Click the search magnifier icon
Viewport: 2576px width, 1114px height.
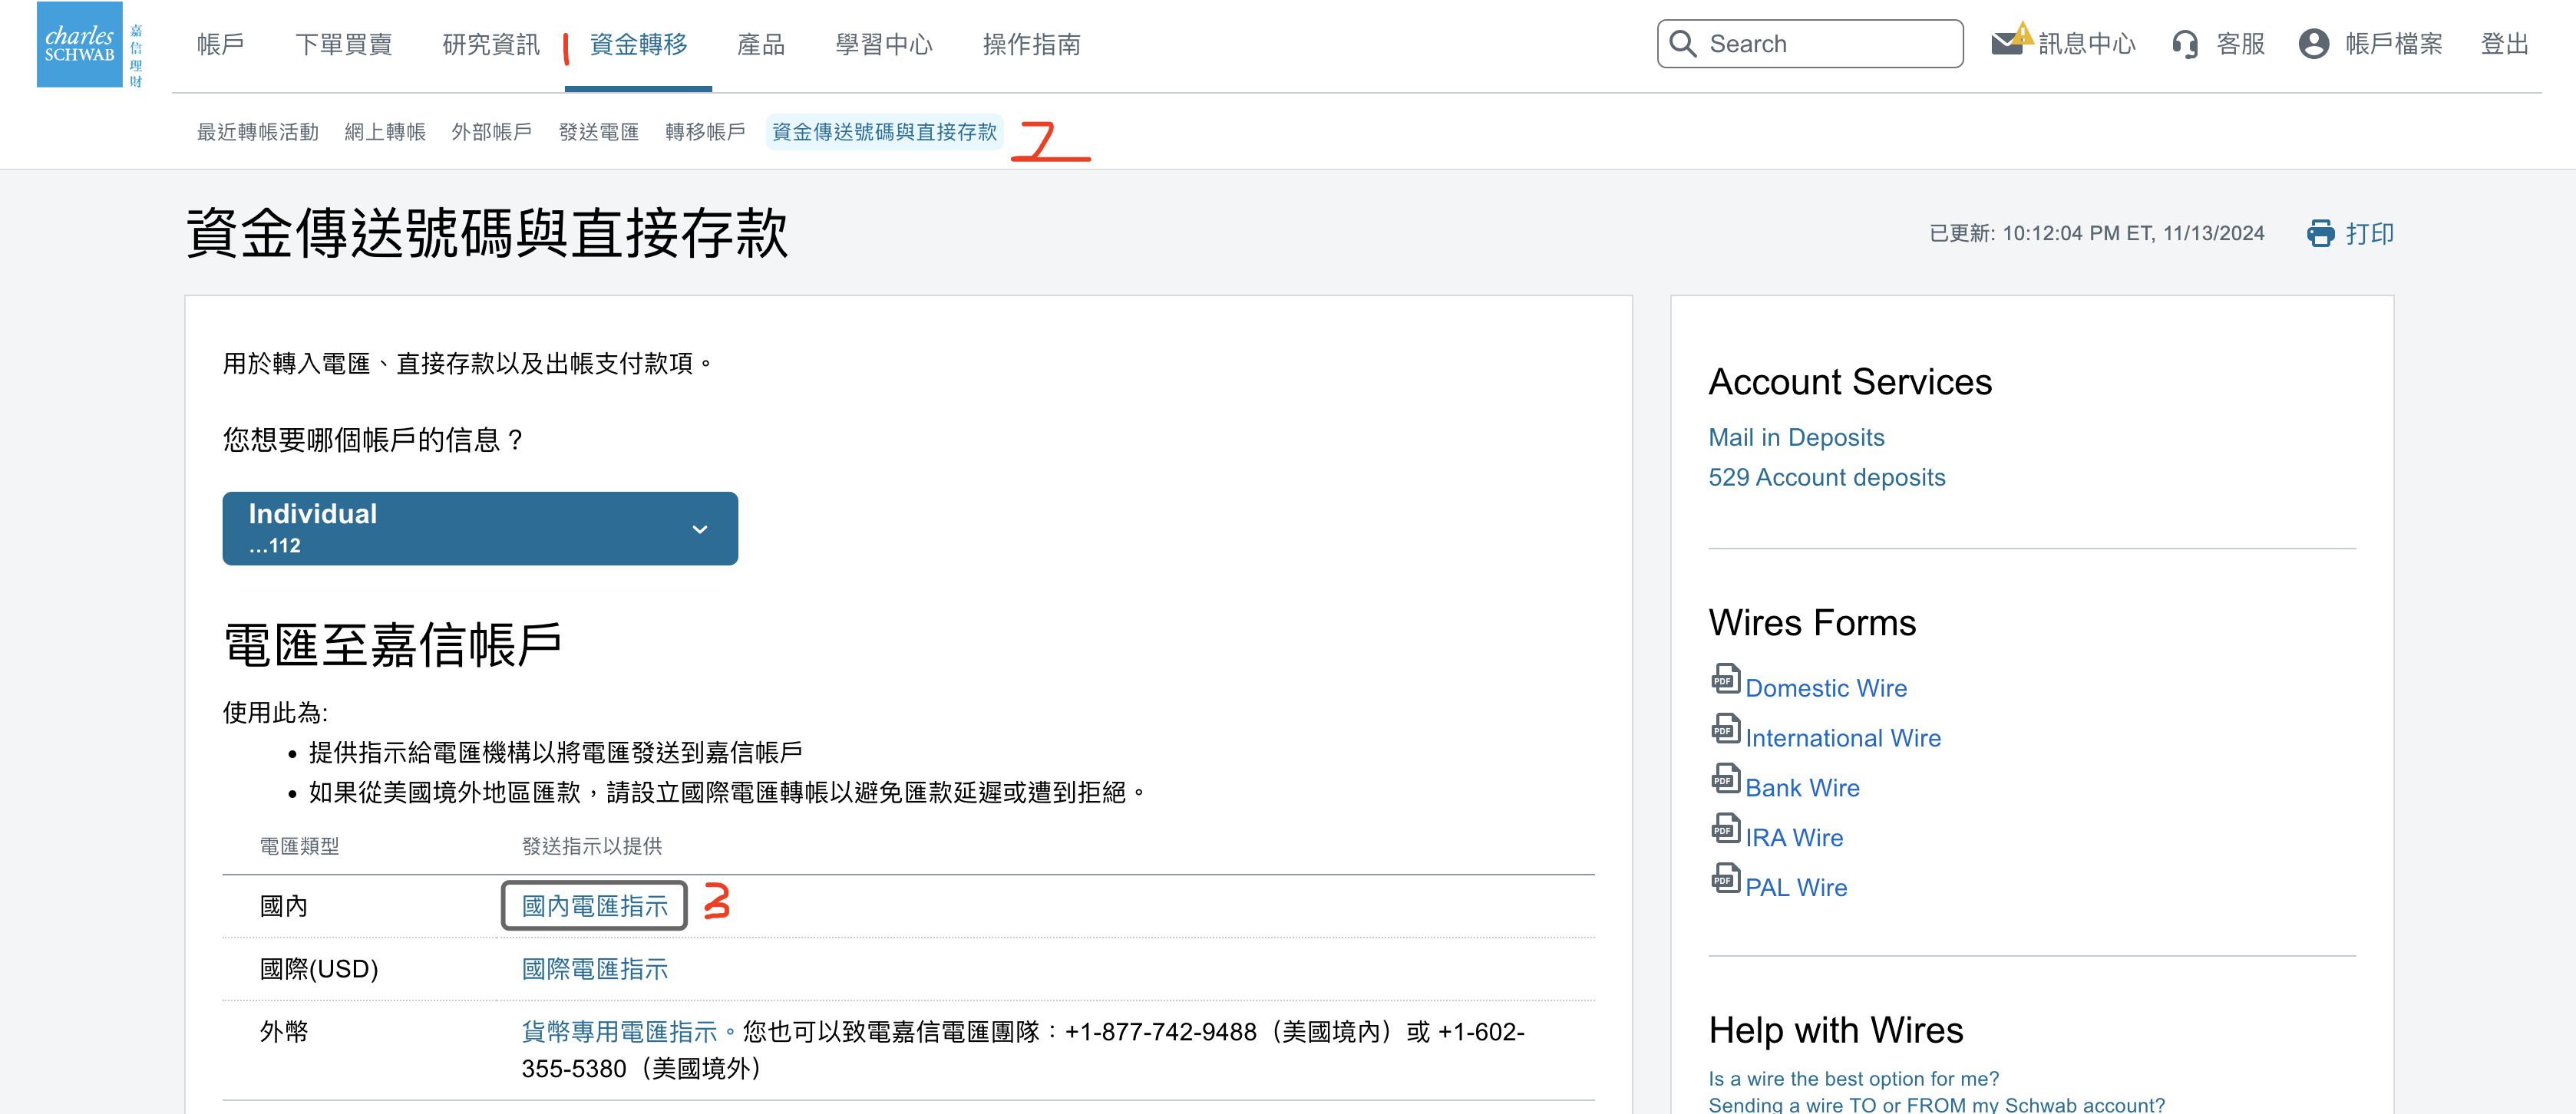(x=1683, y=44)
